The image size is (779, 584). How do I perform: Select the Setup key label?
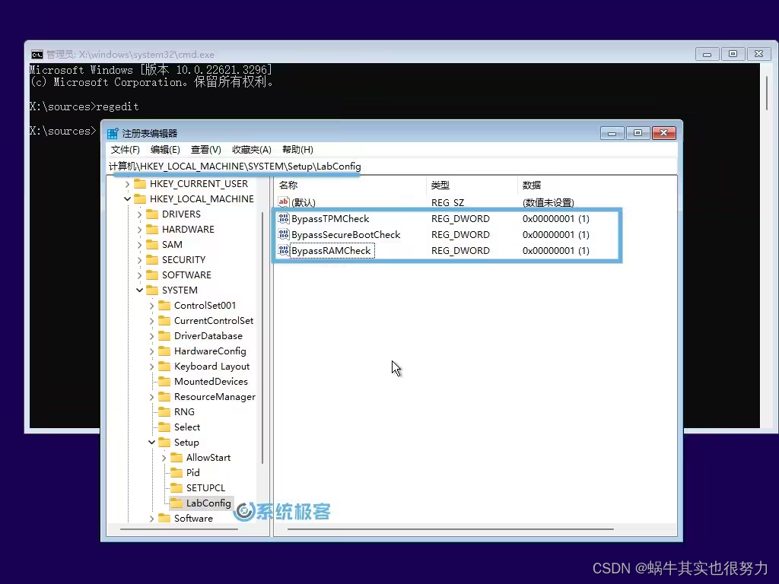186,443
